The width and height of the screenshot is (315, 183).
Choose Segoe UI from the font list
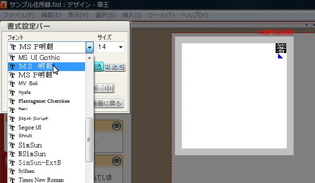pos(46,128)
